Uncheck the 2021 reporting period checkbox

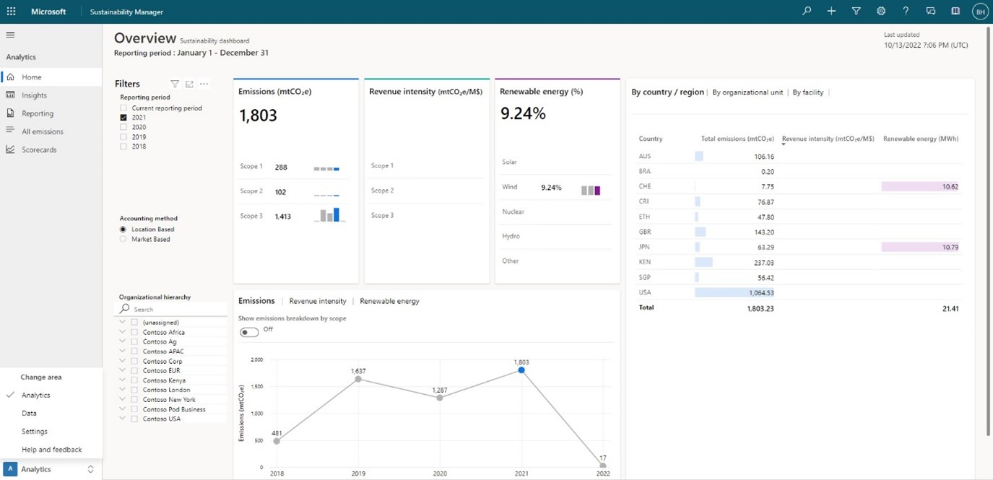tap(123, 117)
